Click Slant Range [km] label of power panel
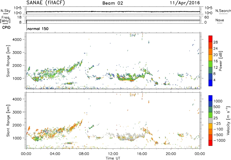The height and width of the screenshot is (160, 231). (8, 61)
